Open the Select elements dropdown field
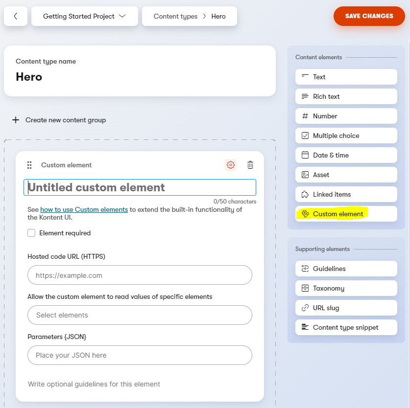 [140, 315]
